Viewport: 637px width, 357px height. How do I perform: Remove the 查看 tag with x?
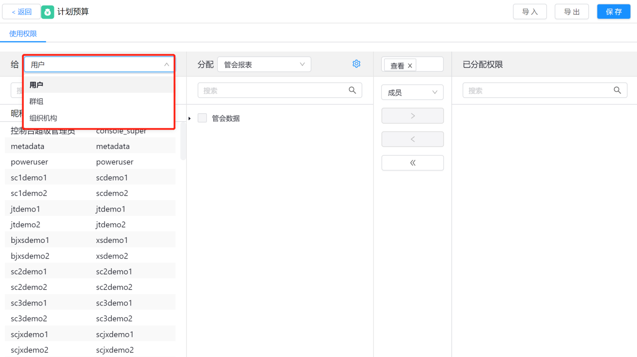tap(410, 66)
